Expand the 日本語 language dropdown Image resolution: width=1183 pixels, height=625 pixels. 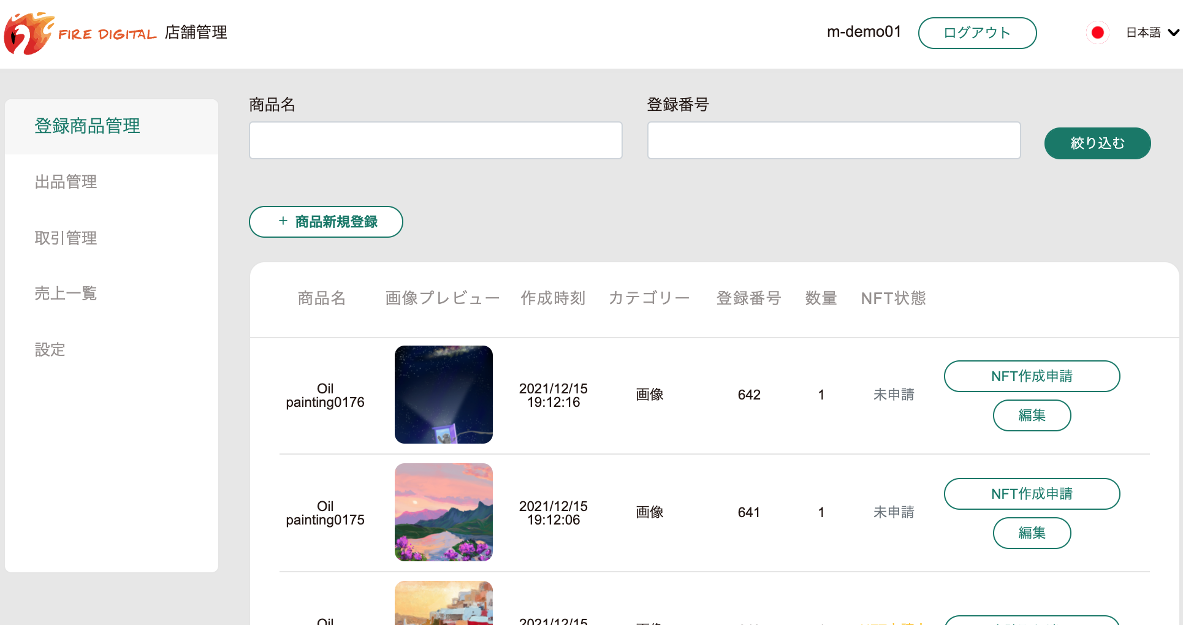tap(1143, 32)
